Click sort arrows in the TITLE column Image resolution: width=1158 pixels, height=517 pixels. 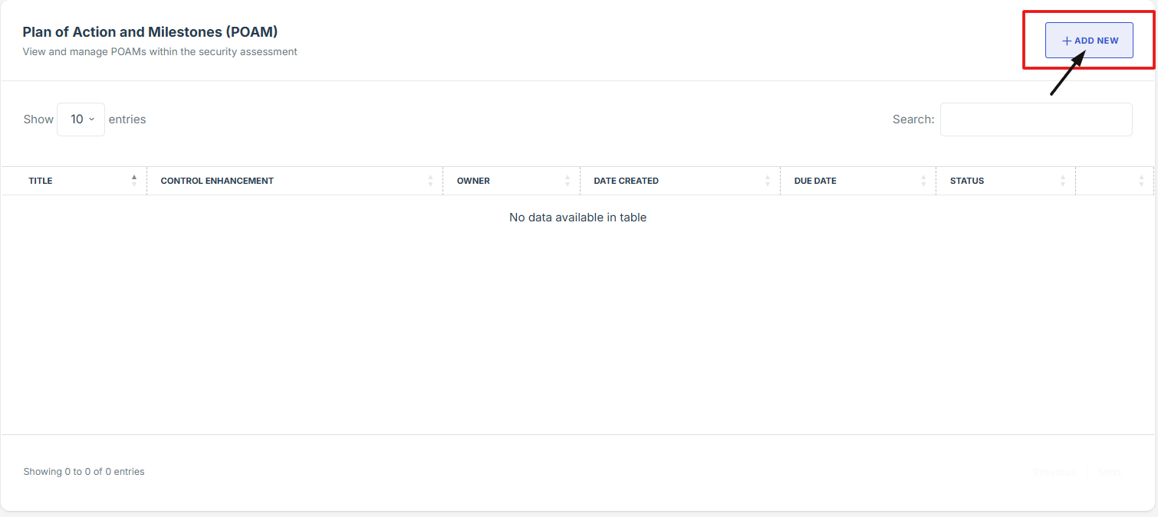click(x=134, y=181)
